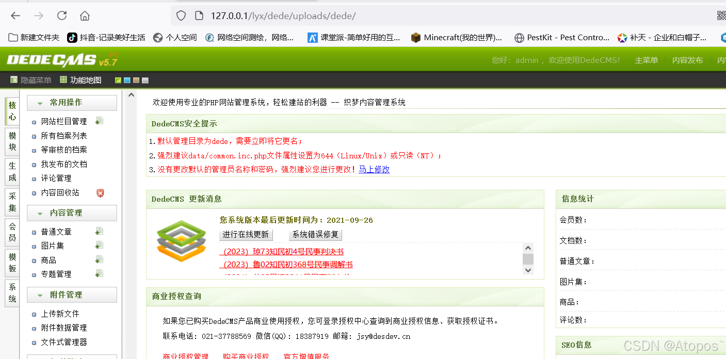Open 课堂派 bookmark
The height and width of the screenshot is (359, 726).
click(x=354, y=38)
